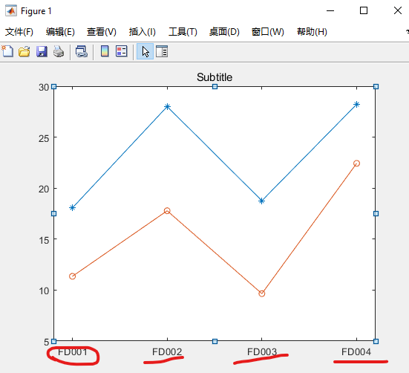Click the orange circle marker at FD001
The width and height of the screenshot is (409, 373).
[72, 276]
